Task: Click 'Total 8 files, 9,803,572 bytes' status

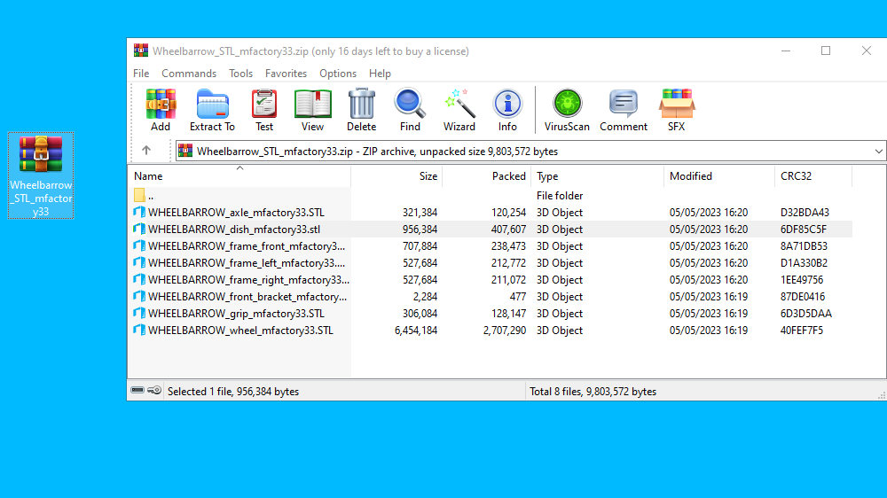Action: tap(593, 391)
